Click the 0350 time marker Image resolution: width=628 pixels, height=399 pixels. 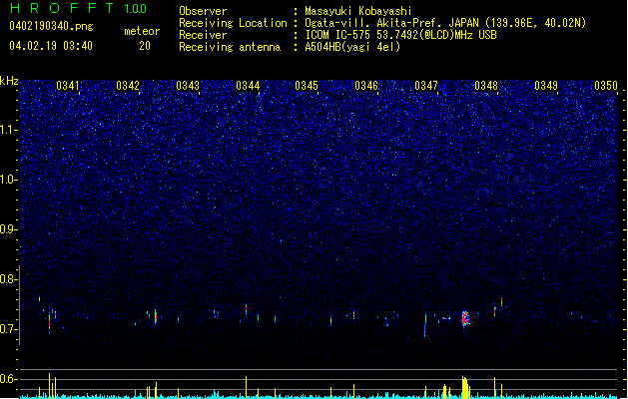point(606,86)
